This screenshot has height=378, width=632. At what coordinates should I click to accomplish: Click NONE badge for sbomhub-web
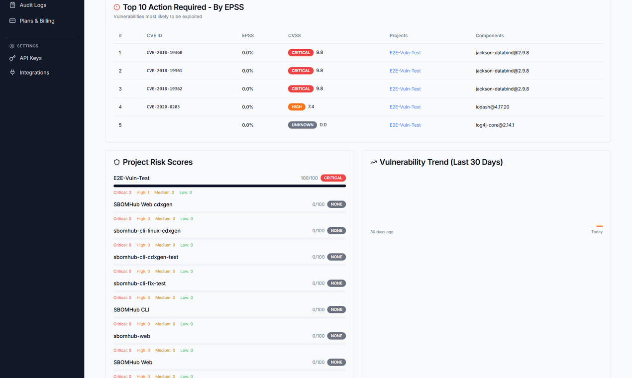(336, 336)
